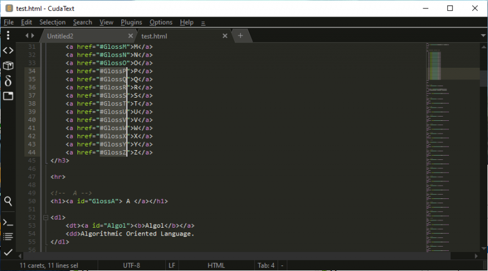
Task: Show the Validate checkmark panel icon
Action: pos(8,252)
